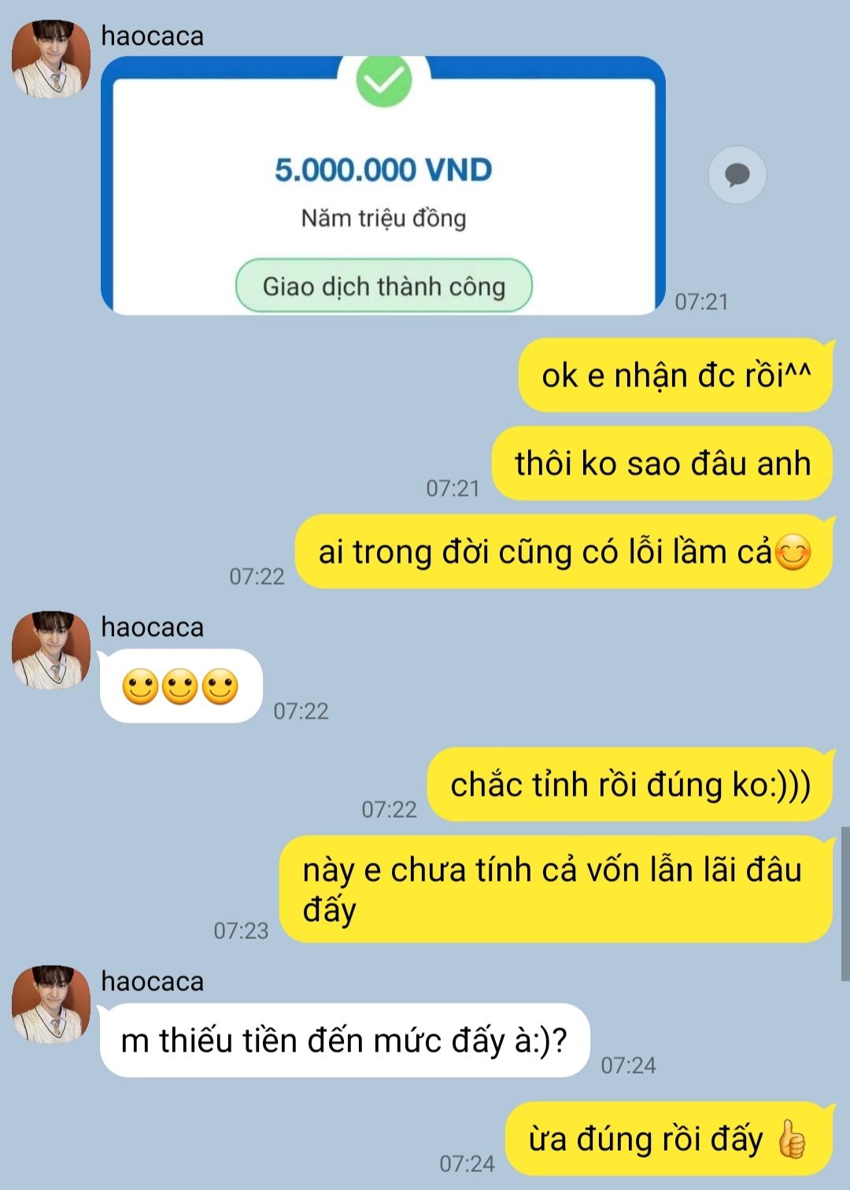Select the 'thôi ko sao đâu anh' message

(662, 463)
